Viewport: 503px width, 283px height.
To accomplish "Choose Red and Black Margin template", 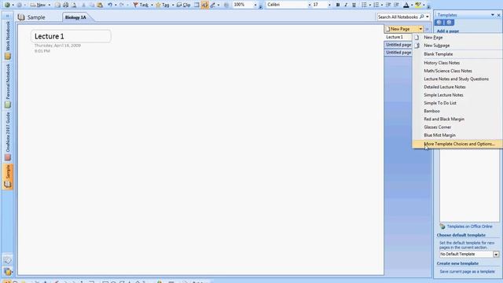I will [x=457, y=119].
